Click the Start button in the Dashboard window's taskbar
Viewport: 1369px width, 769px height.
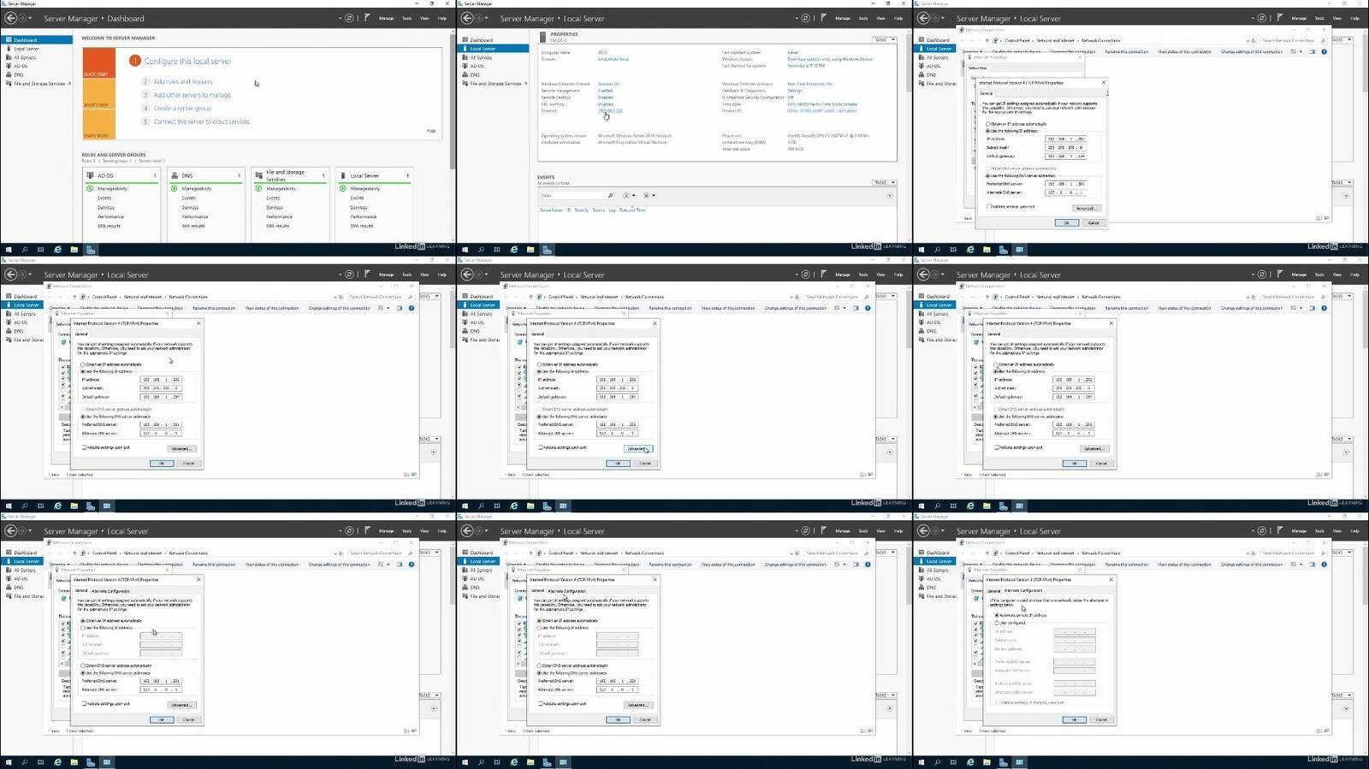pos(9,250)
